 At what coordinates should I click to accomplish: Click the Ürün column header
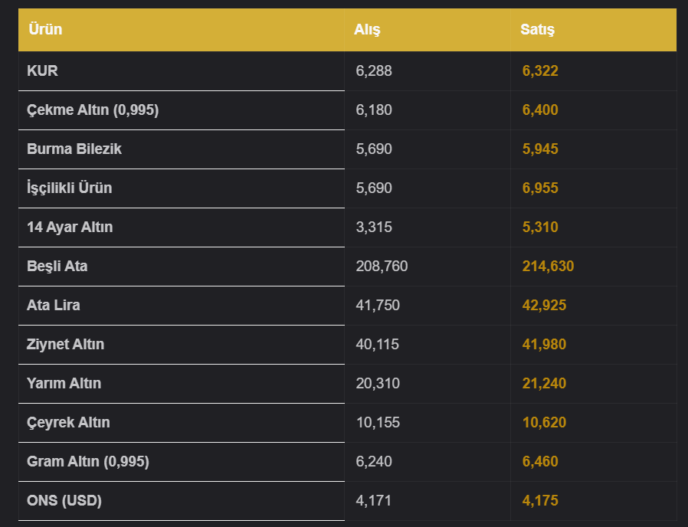pyautogui.click(x=45, y=29)
